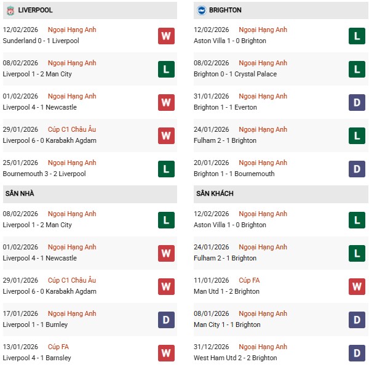Click the Liverpool club crest icon
Viewport: 369px width, 367px height.
tap(10, 10)
